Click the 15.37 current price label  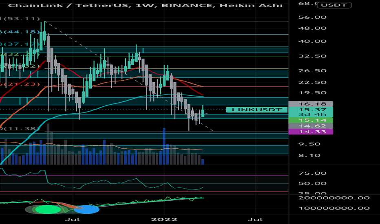311,110
